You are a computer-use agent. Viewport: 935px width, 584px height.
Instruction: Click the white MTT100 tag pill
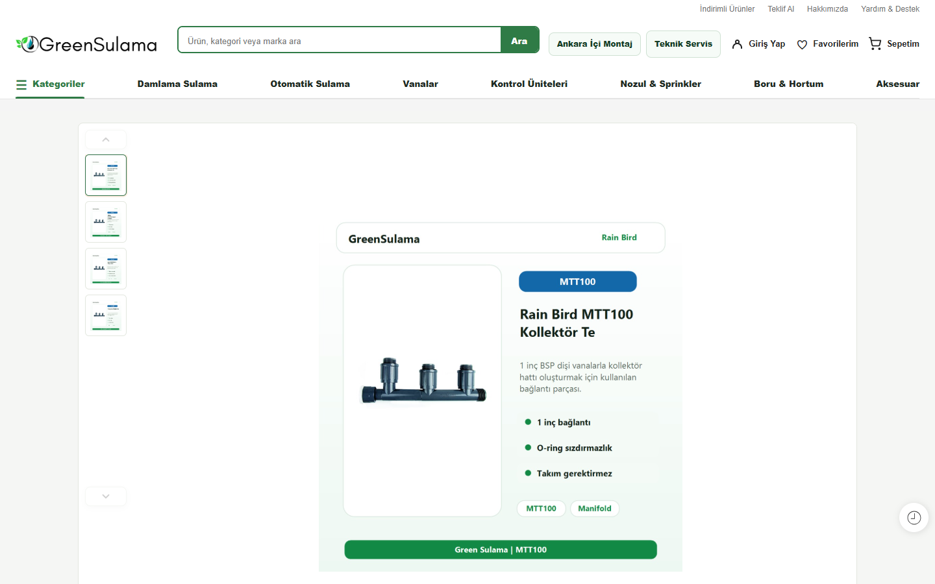point(542,509)
